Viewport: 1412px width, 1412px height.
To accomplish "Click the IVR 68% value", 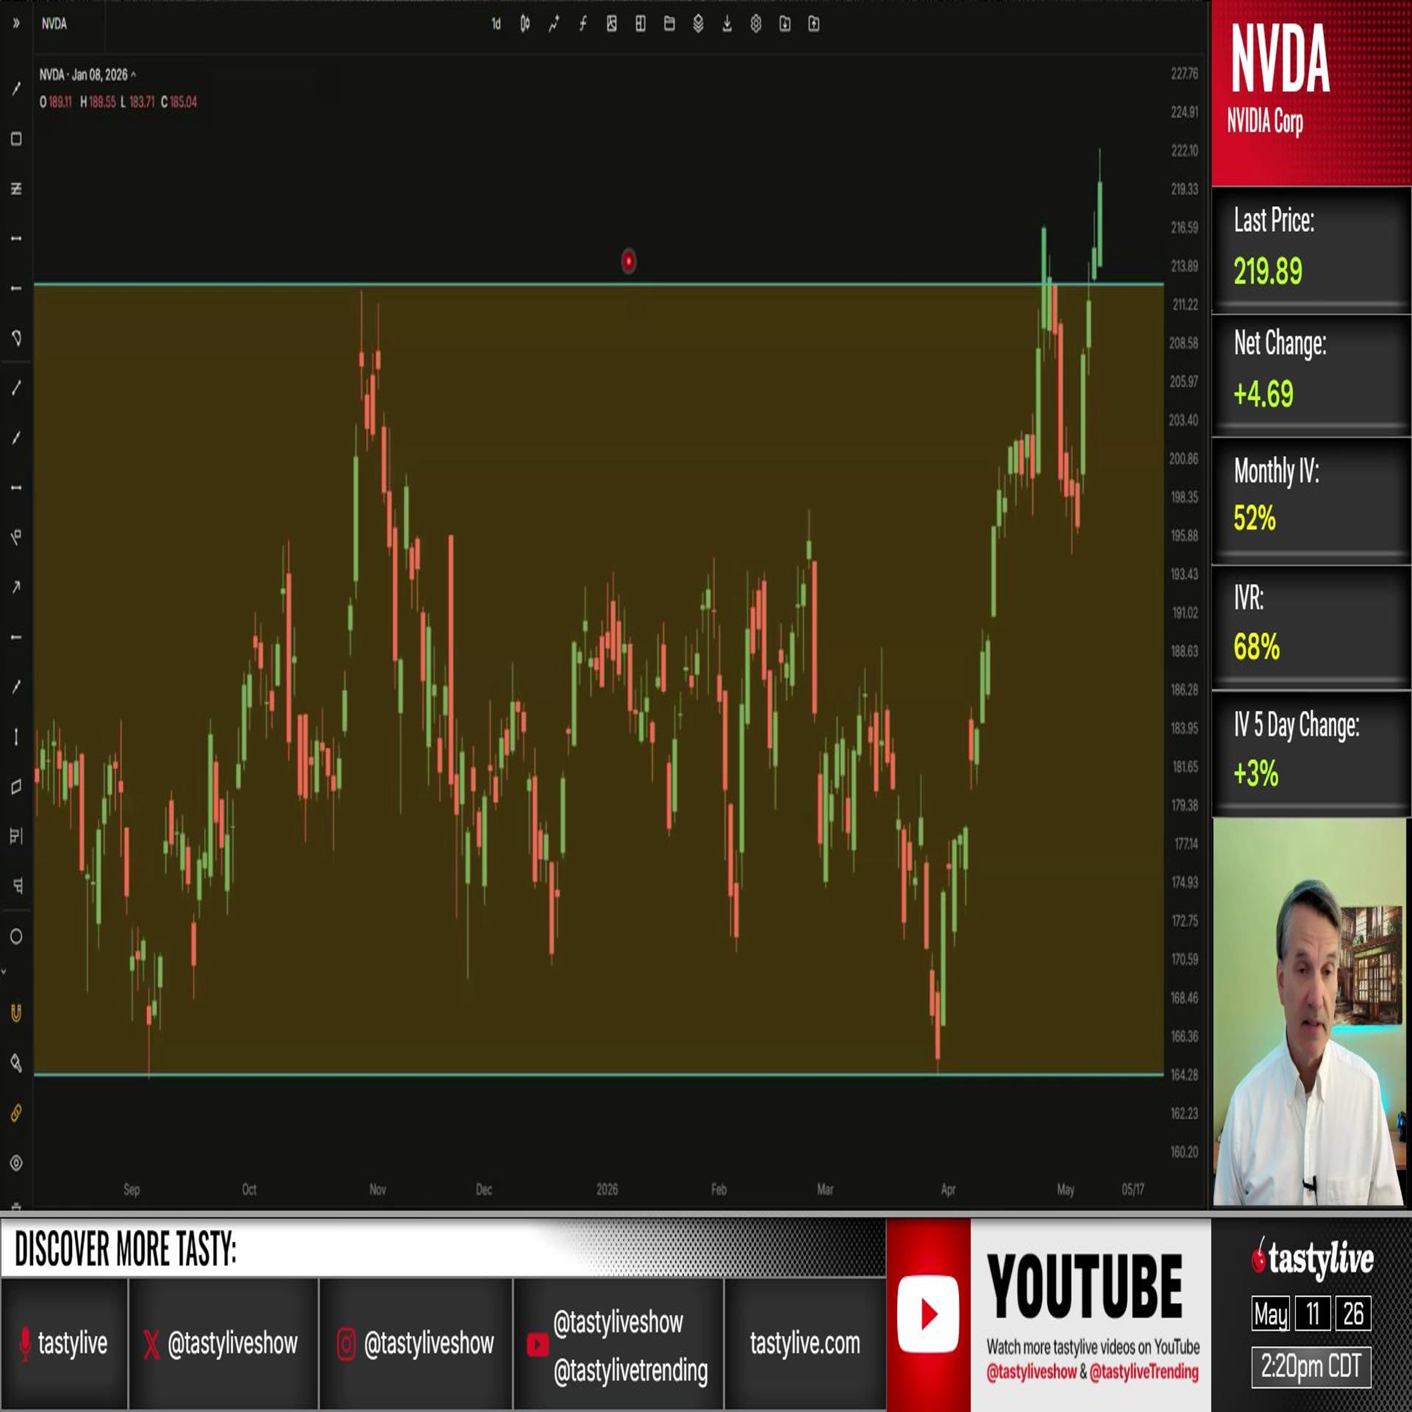I will click(1256, 647).
